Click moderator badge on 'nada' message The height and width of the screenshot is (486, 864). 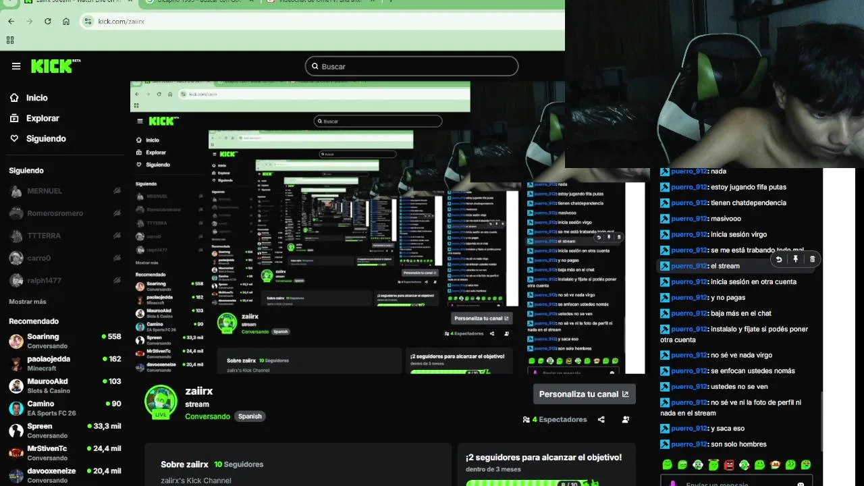click(x=665, y=171)
